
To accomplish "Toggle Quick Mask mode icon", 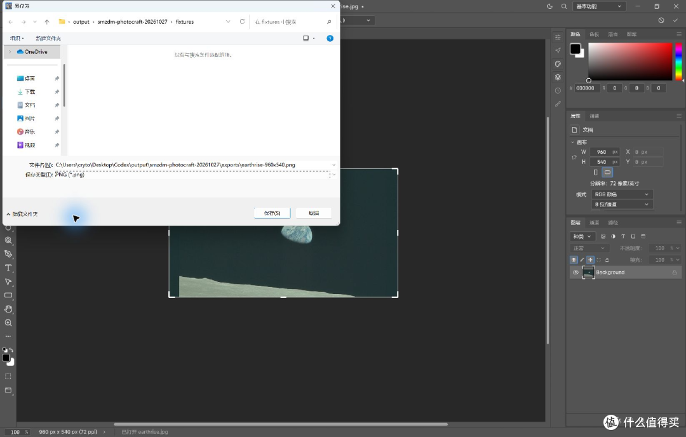I will pos(8,377).
